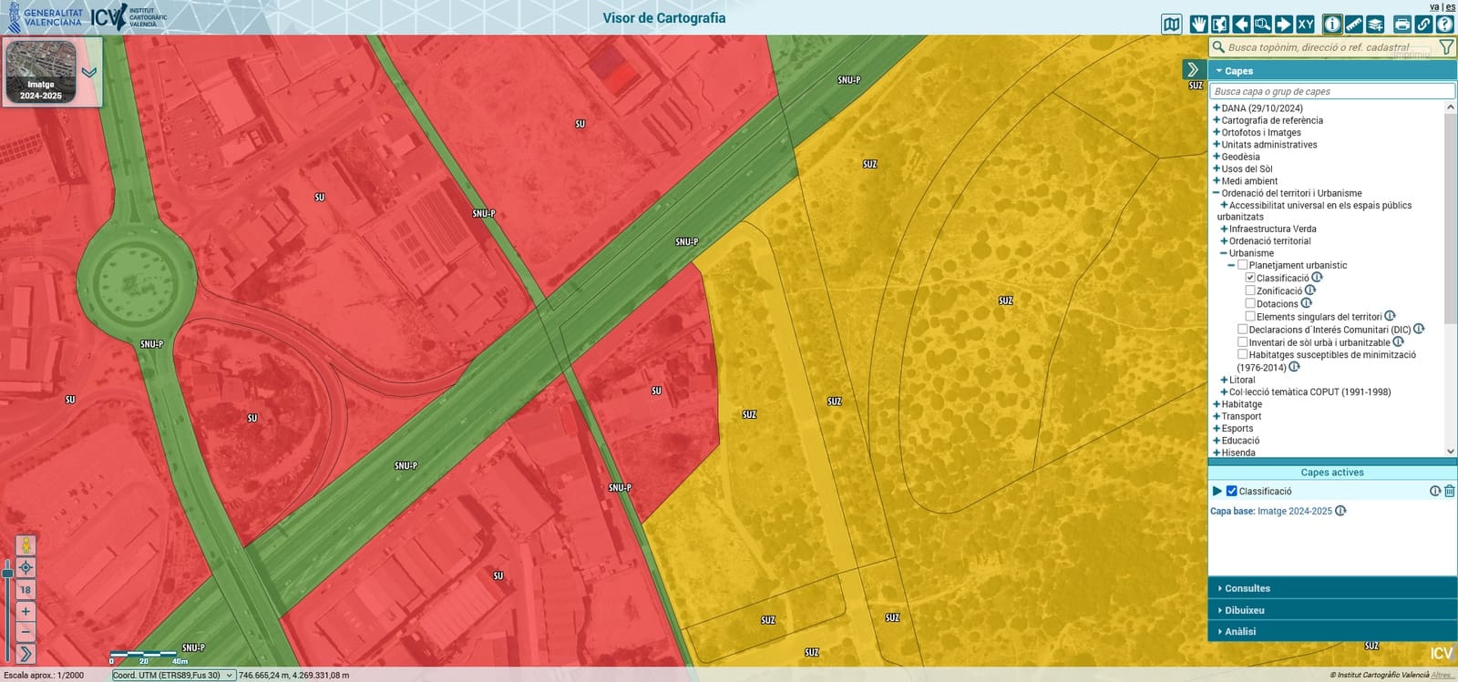Show info for Zonificació layer
The height and width of the screenshot is (682, 1458).
1310,290
